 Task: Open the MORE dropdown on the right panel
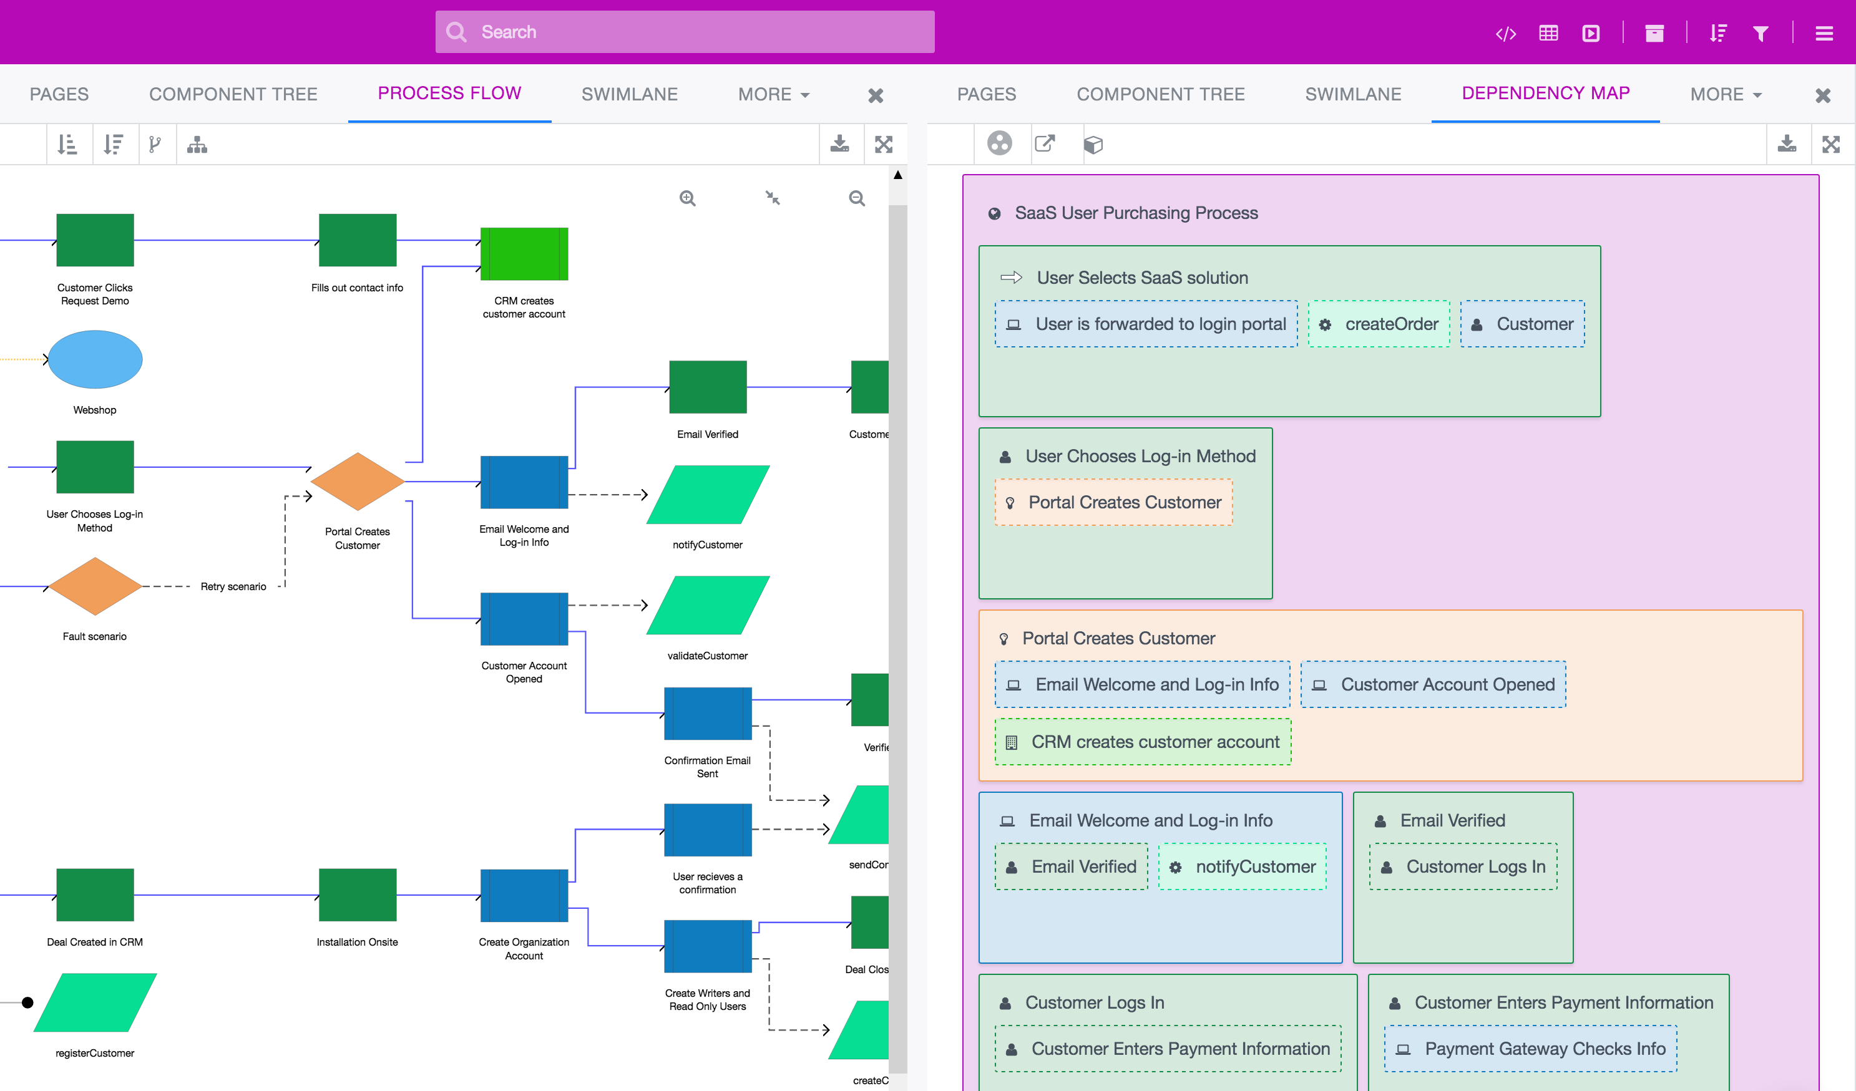[x=1726, y=94]
